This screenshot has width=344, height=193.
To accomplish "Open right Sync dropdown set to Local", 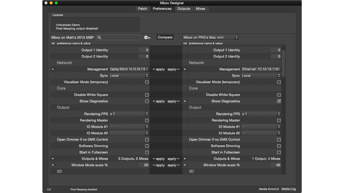I will (261, 76).
